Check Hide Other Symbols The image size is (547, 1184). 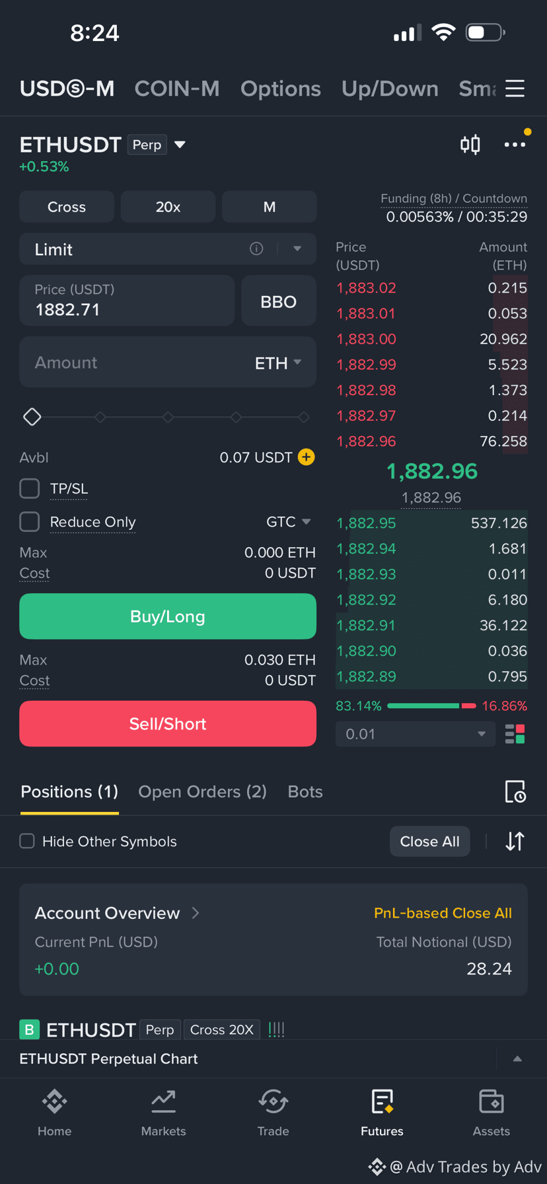coord(27,841)
